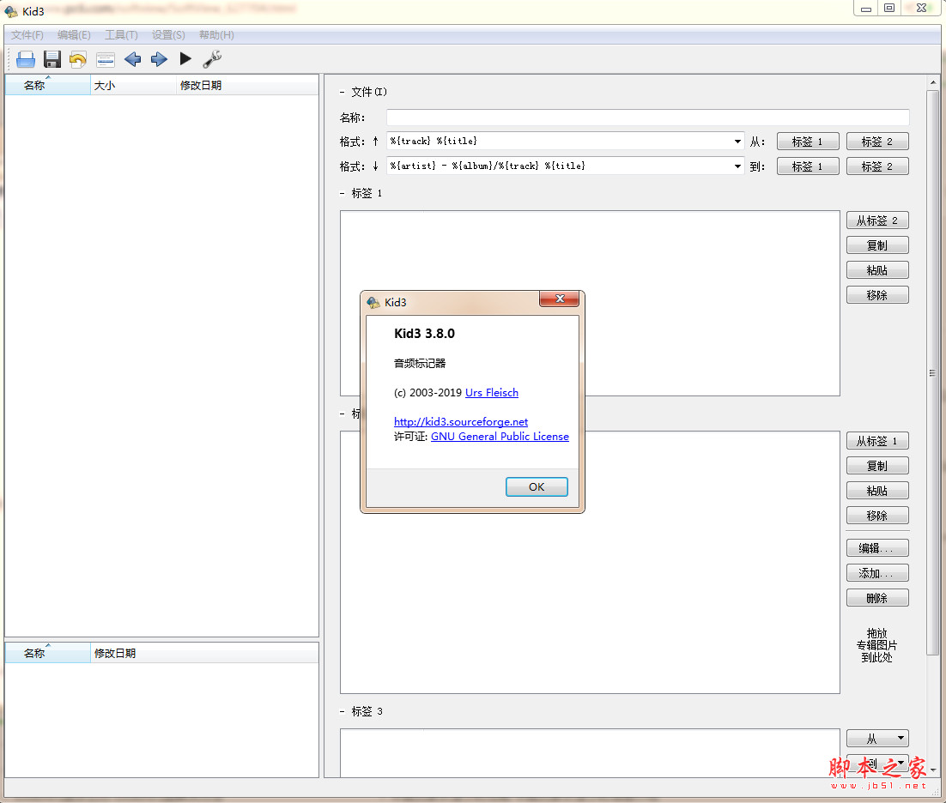Expand the %{artist} - %{album} format dropdown

[737, 166]
